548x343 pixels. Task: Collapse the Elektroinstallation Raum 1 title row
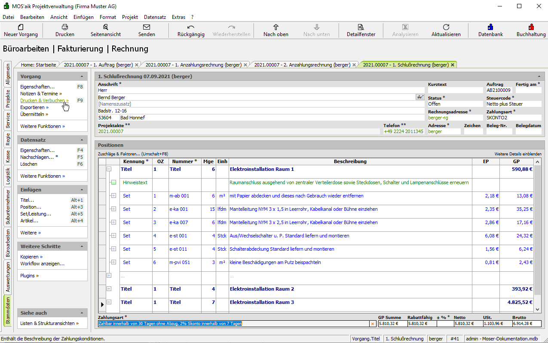(x=109, y=169)
